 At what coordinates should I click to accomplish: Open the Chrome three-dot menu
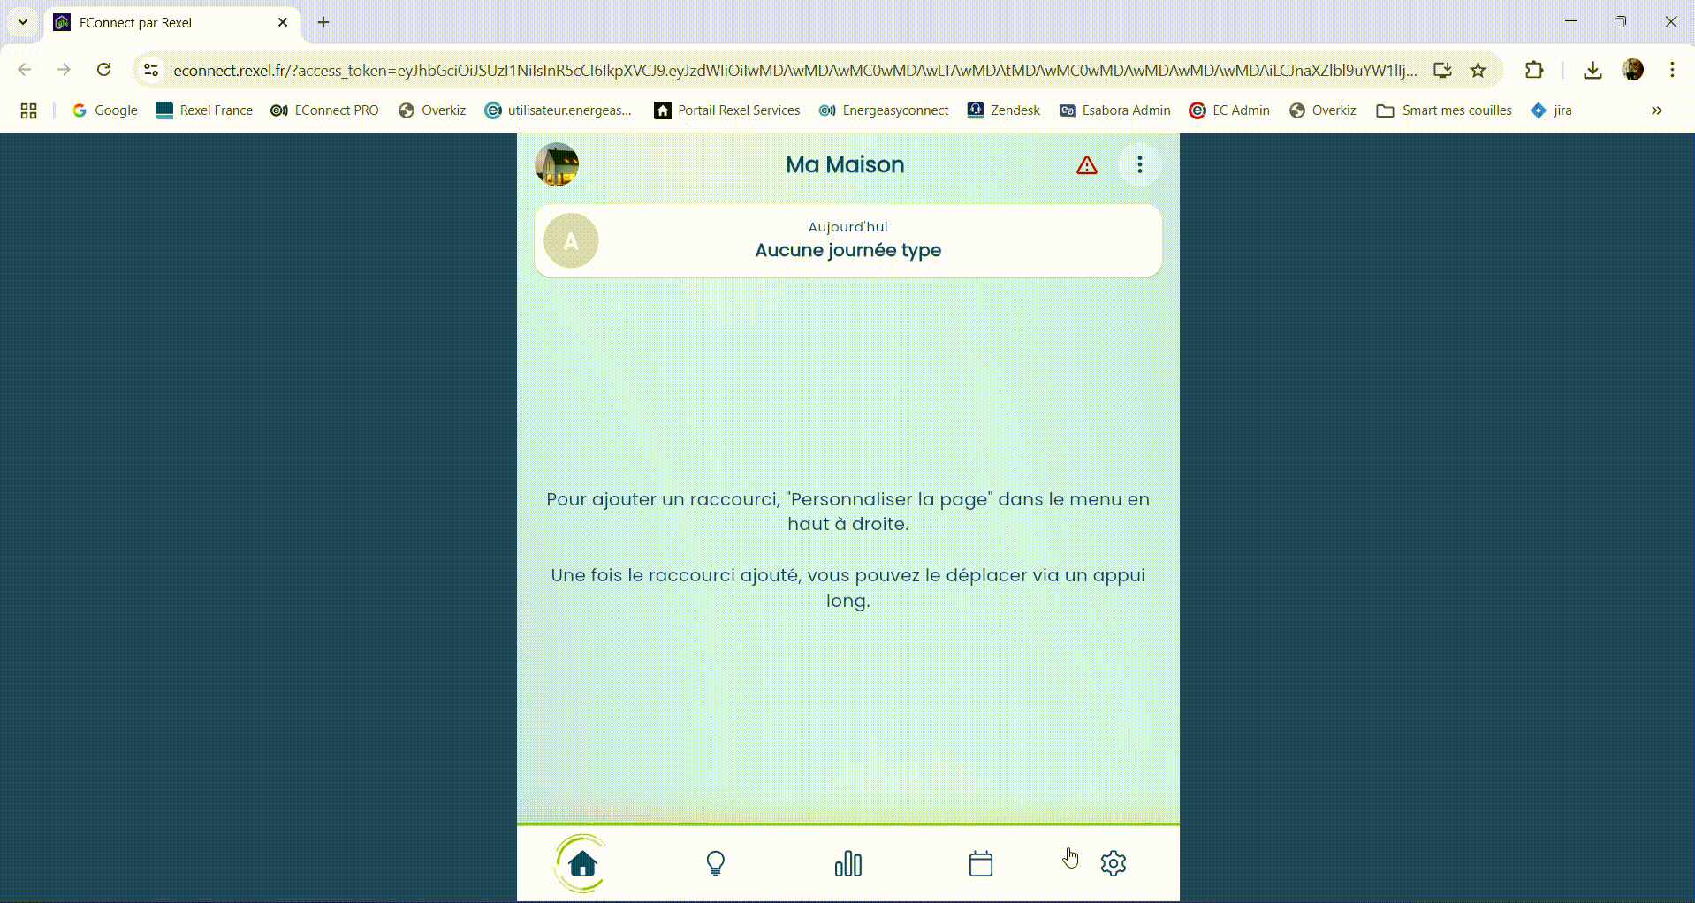1672,70
